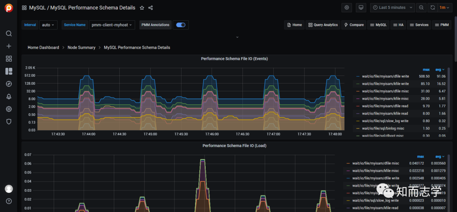The image size is (457, 212).
Task: Sort the Events legend by max
Action: click(x=426, y=70)
